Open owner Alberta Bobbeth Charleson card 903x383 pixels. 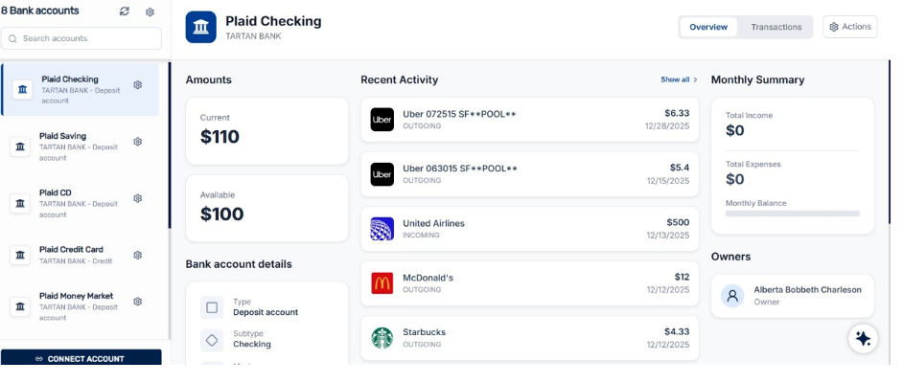[x=792, y=295]
